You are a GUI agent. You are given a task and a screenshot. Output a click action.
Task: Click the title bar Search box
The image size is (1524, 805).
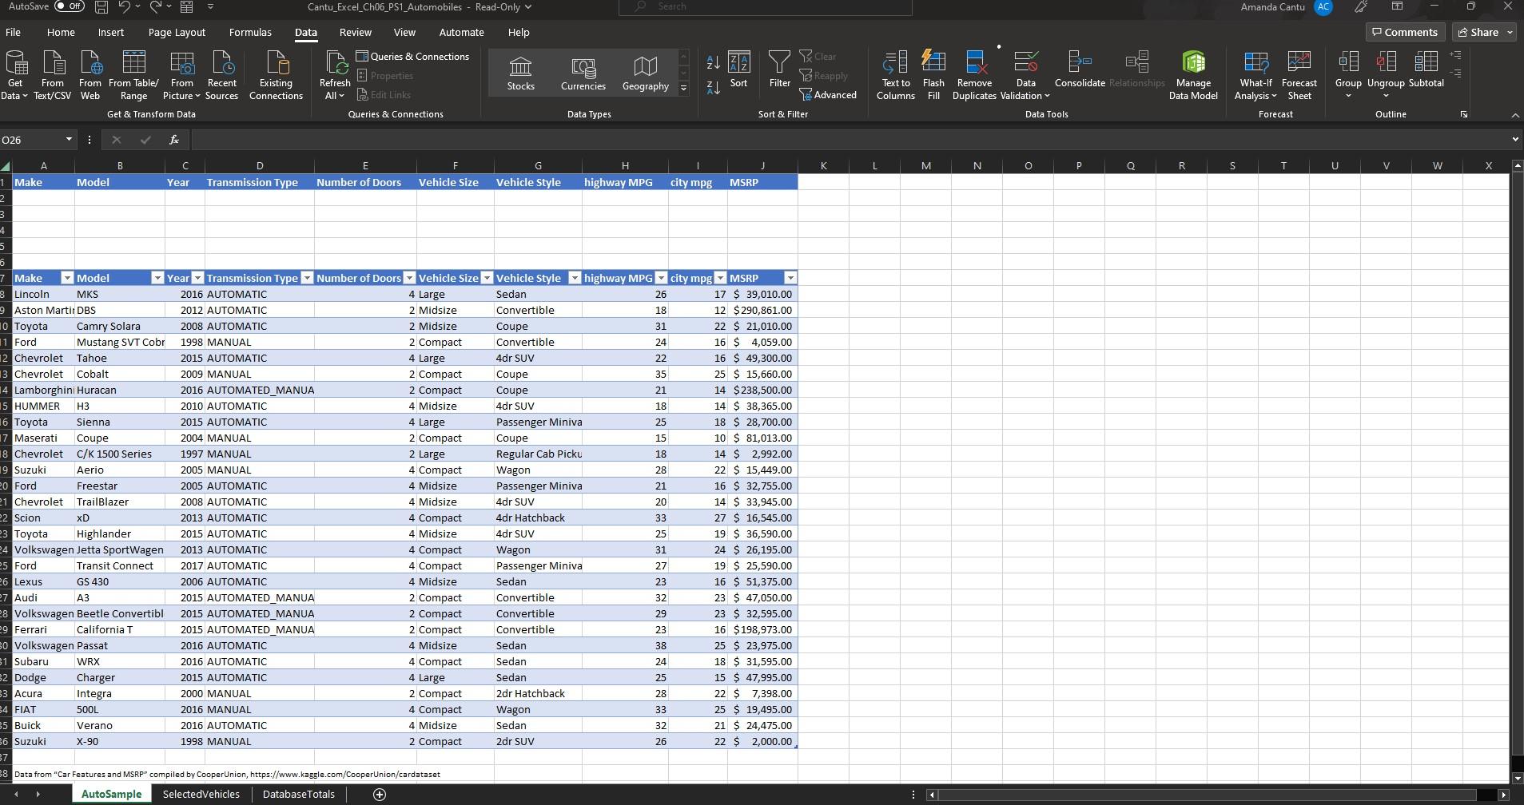pyautogui.click(x=765, y=6)
